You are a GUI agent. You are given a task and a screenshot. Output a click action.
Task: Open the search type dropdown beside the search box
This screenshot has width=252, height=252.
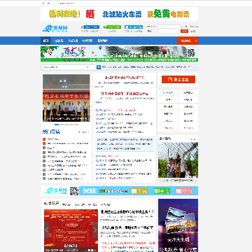click(x=90, y=67)
